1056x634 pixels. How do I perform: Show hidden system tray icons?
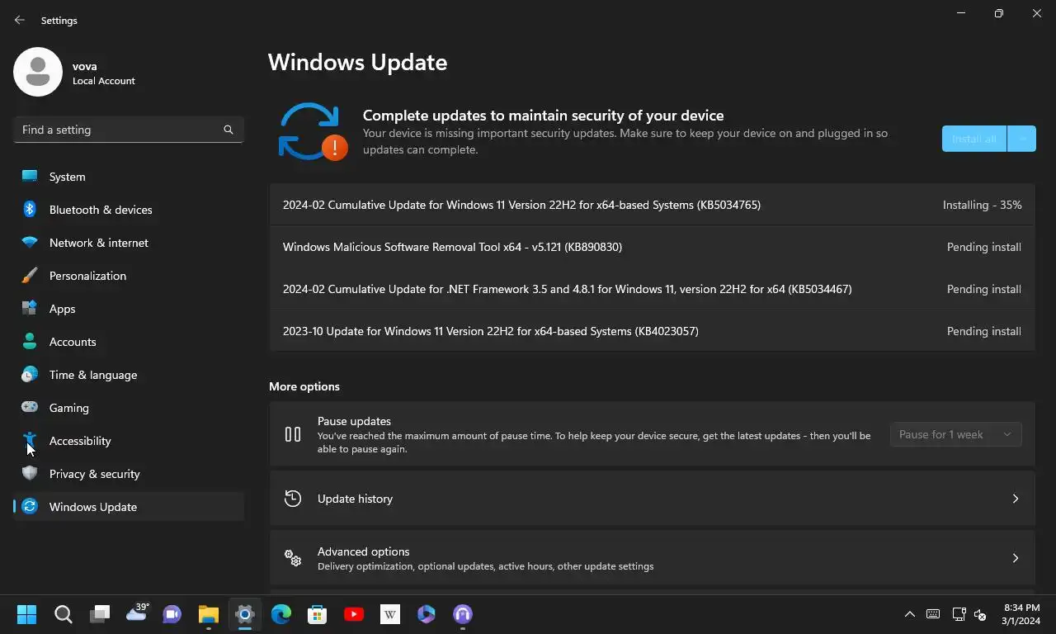tap(910, 614)
